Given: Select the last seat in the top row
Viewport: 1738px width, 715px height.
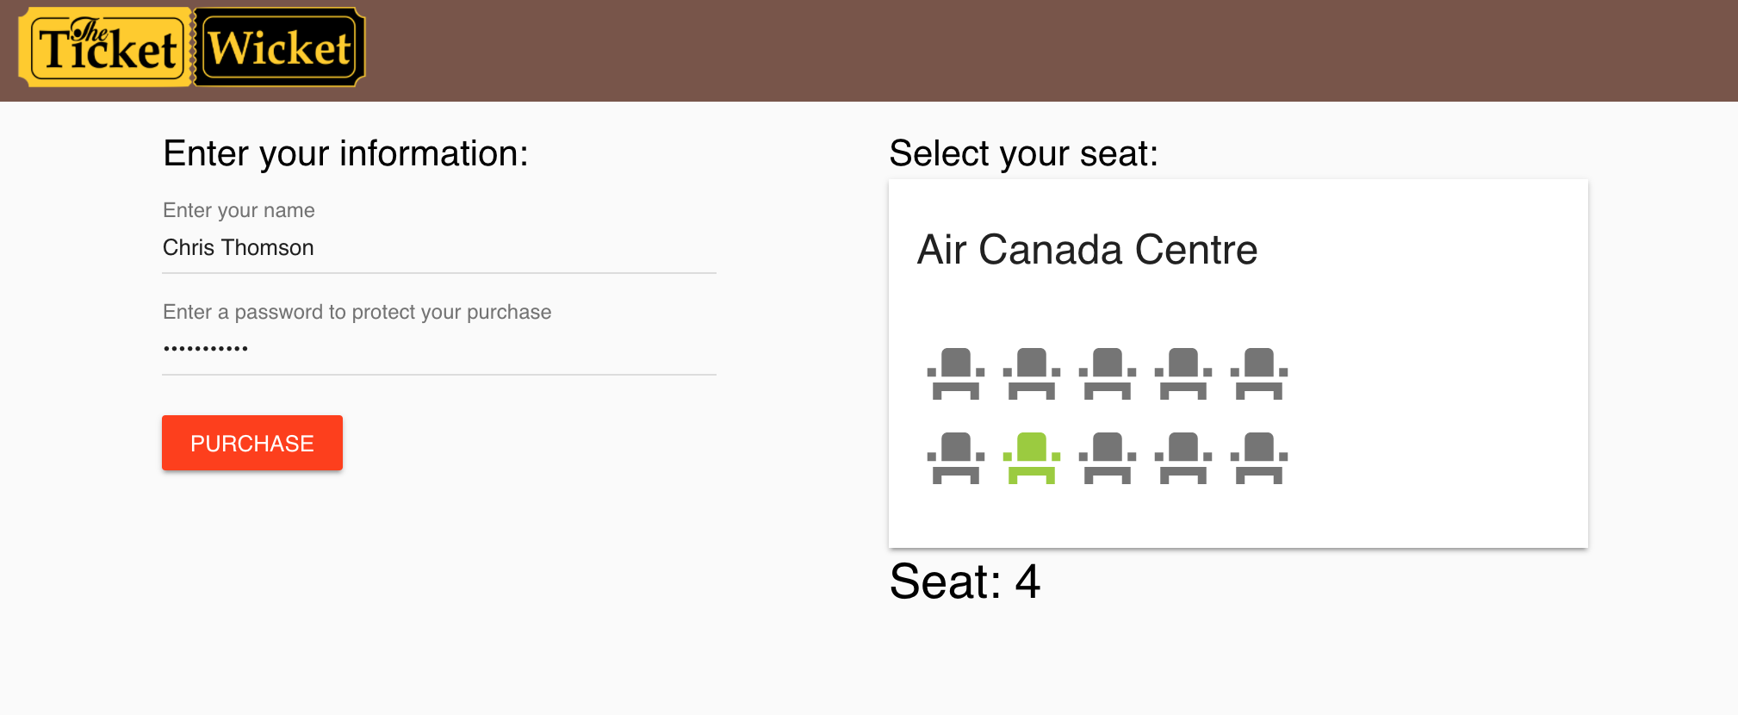Looking at the screenshot, I should point(1259,373).
